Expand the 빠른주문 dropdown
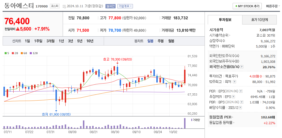 pos(273,6)
